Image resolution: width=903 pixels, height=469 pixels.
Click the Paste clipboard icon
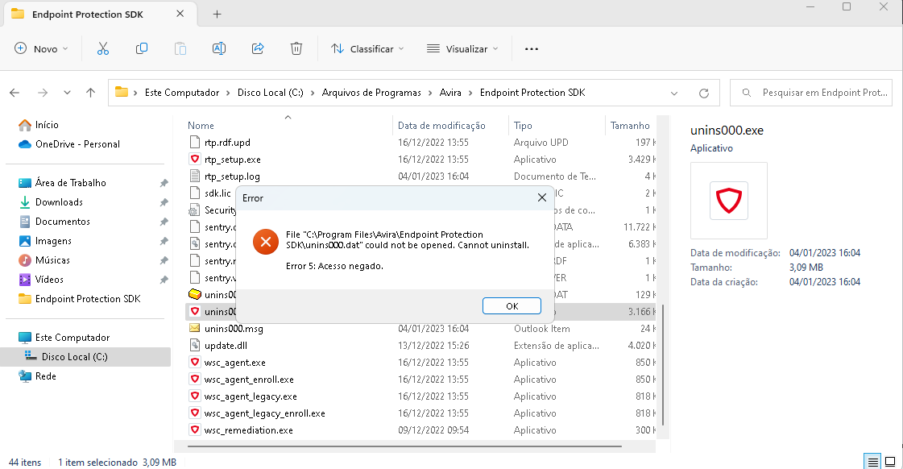click(180, 49)
